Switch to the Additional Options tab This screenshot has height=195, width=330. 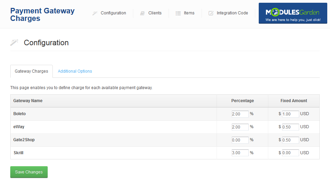[x=75, y=71]
